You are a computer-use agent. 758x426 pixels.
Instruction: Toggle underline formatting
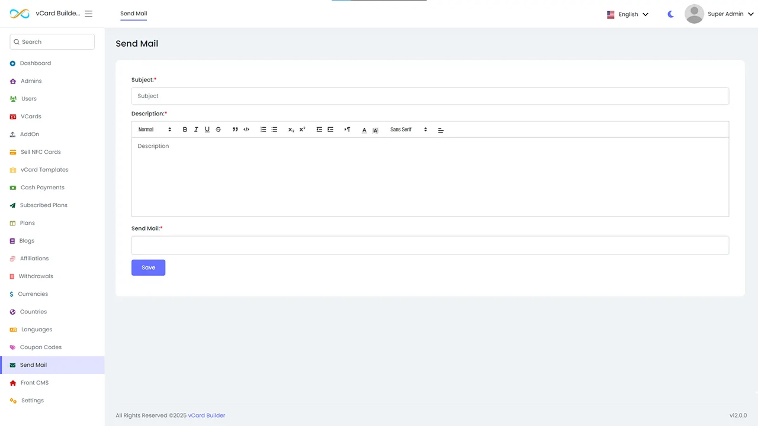coord(207,130)
